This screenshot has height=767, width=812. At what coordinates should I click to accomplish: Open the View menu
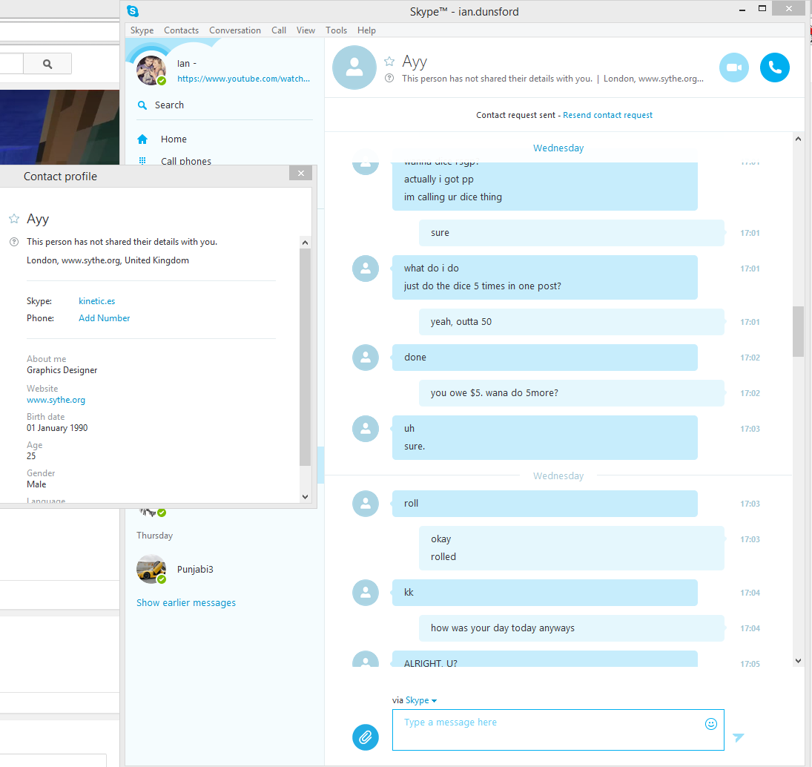tap(306, 30)
